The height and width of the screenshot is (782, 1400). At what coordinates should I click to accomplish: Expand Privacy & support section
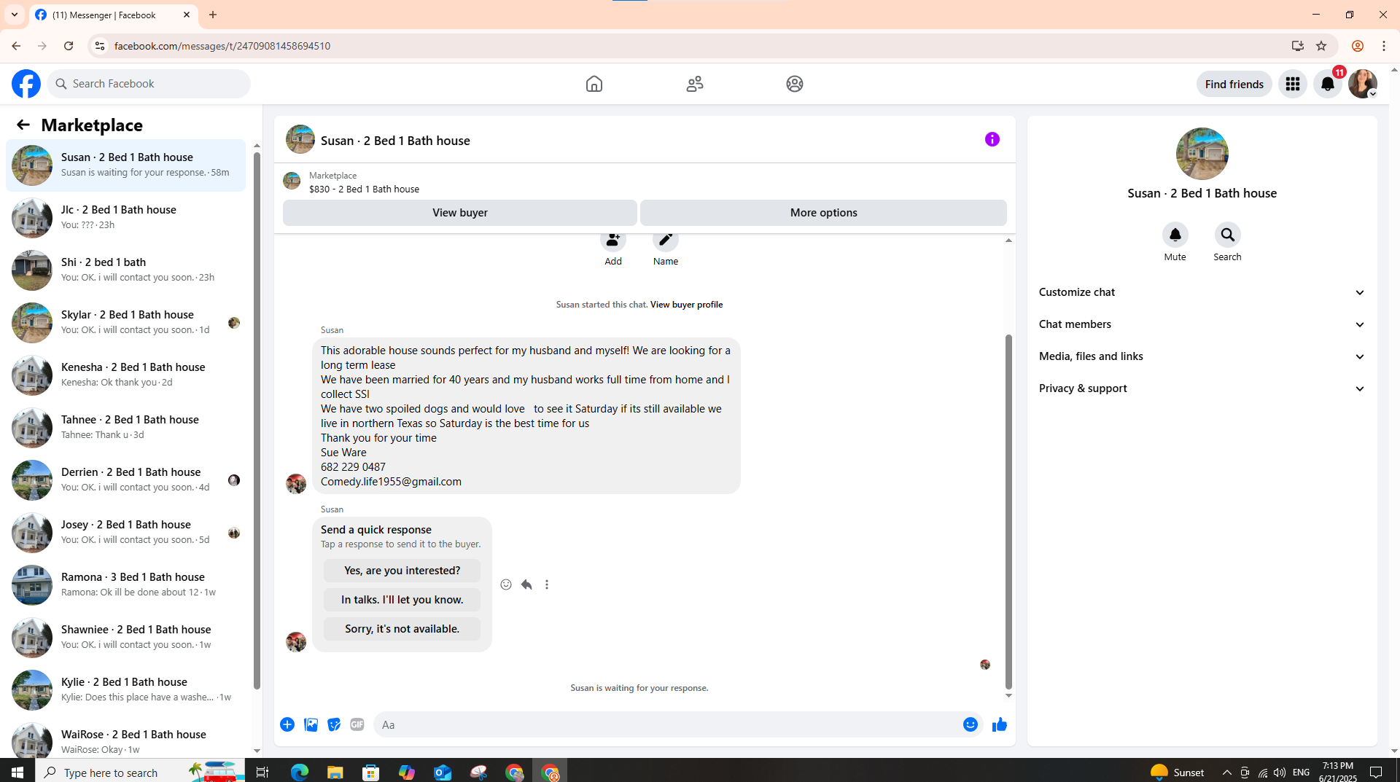click(x=1202, y=388)
